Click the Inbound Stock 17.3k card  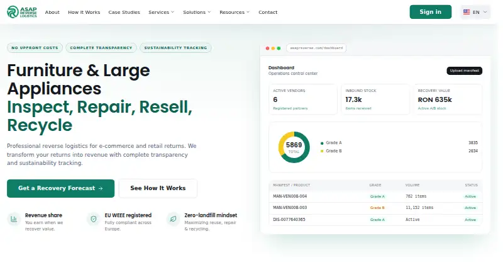[375, 99]
